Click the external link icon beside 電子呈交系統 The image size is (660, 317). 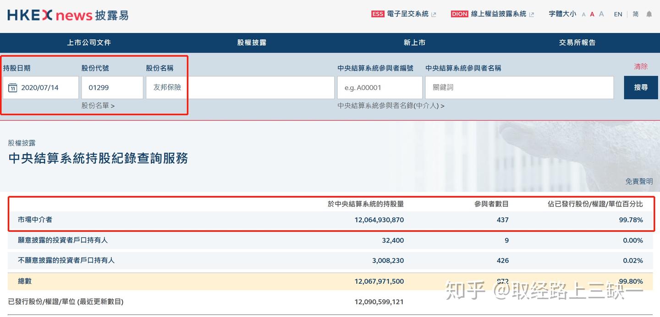(x=434, y=14)
